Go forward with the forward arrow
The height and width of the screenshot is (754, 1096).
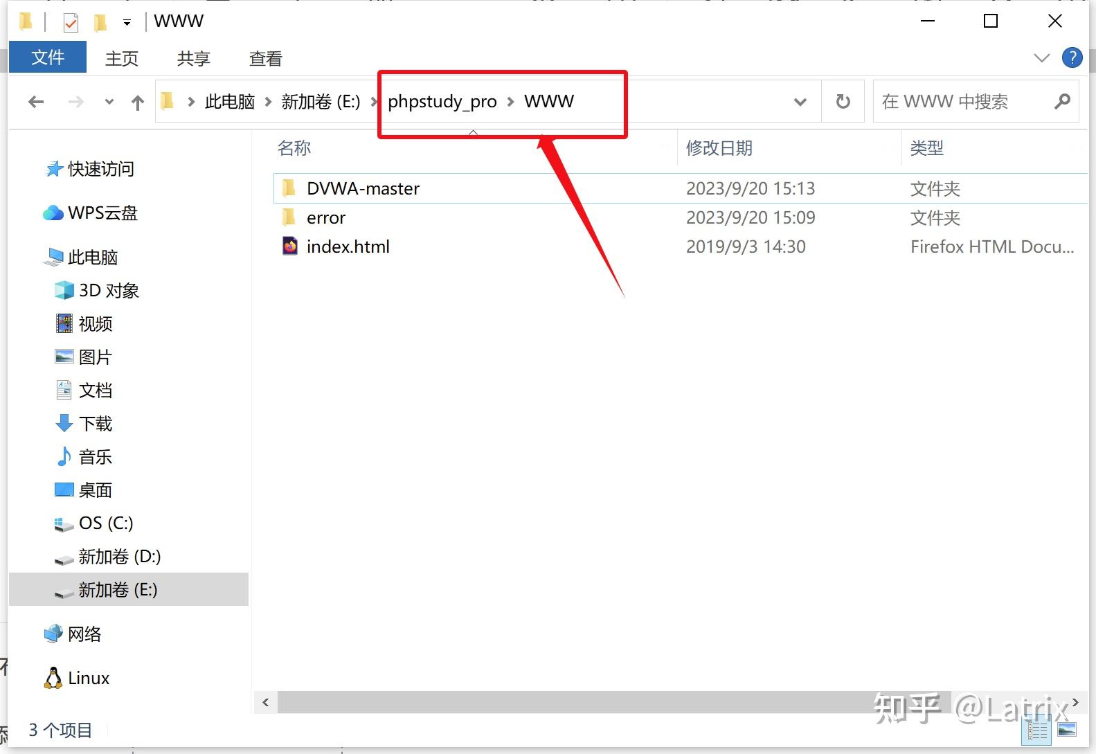click(x=75, y=102)
